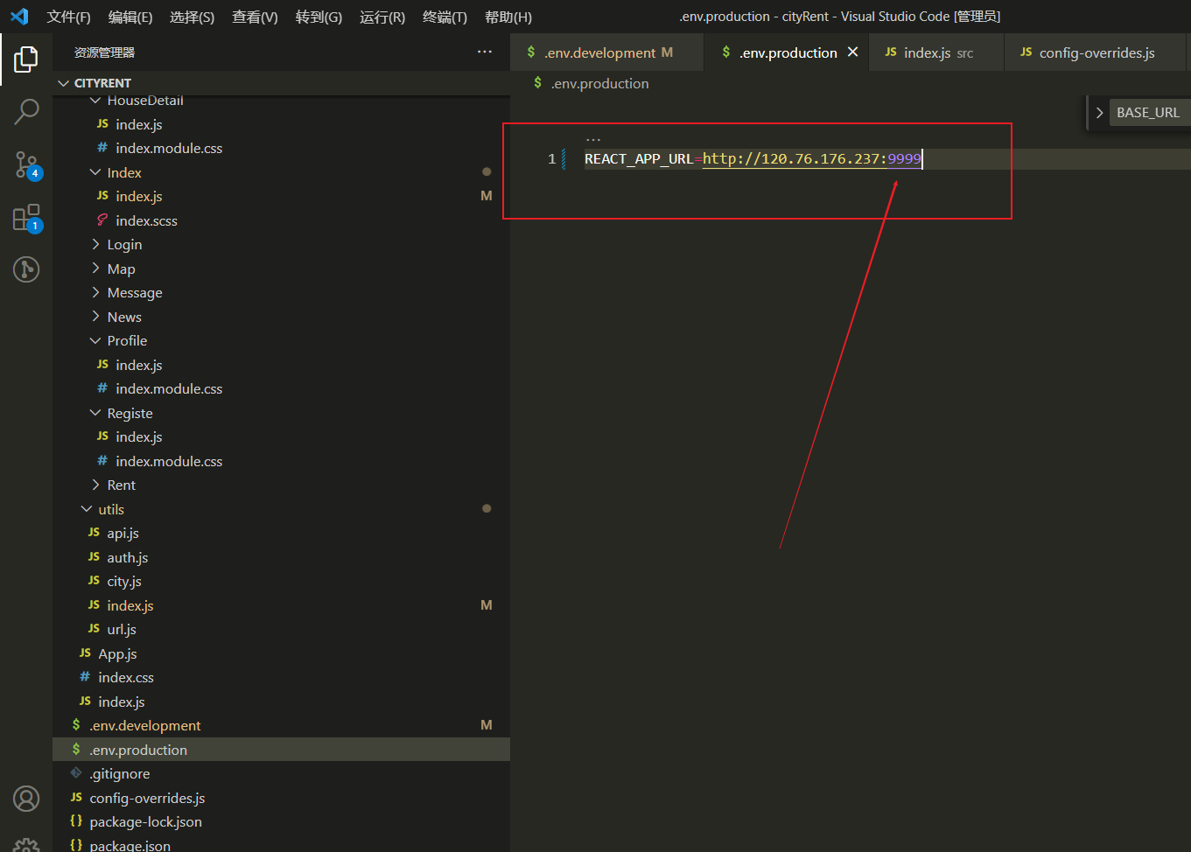Screen dimensions: 1191x852
Task: Click the VS Code logo icon
Action: (x=19, y=17)
